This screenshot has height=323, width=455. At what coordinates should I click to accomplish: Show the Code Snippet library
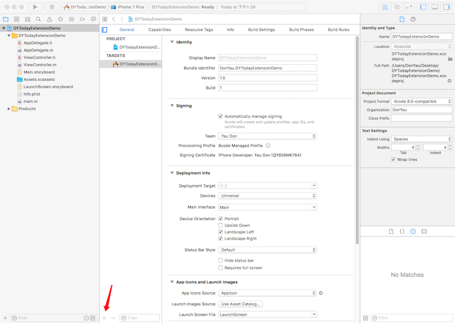pos(402,231)
